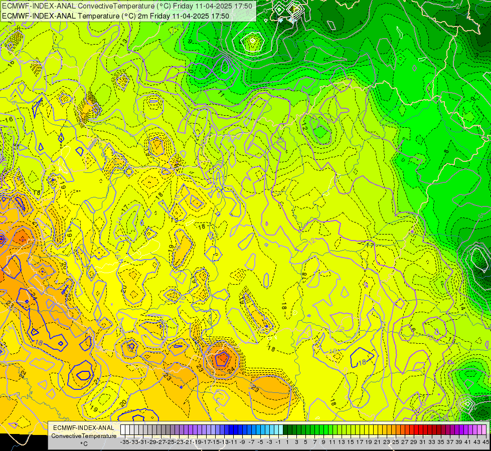Select the ConvectiveTemperature title line at top
Viewport: 491px width, 451px height.
click(126, 6)
